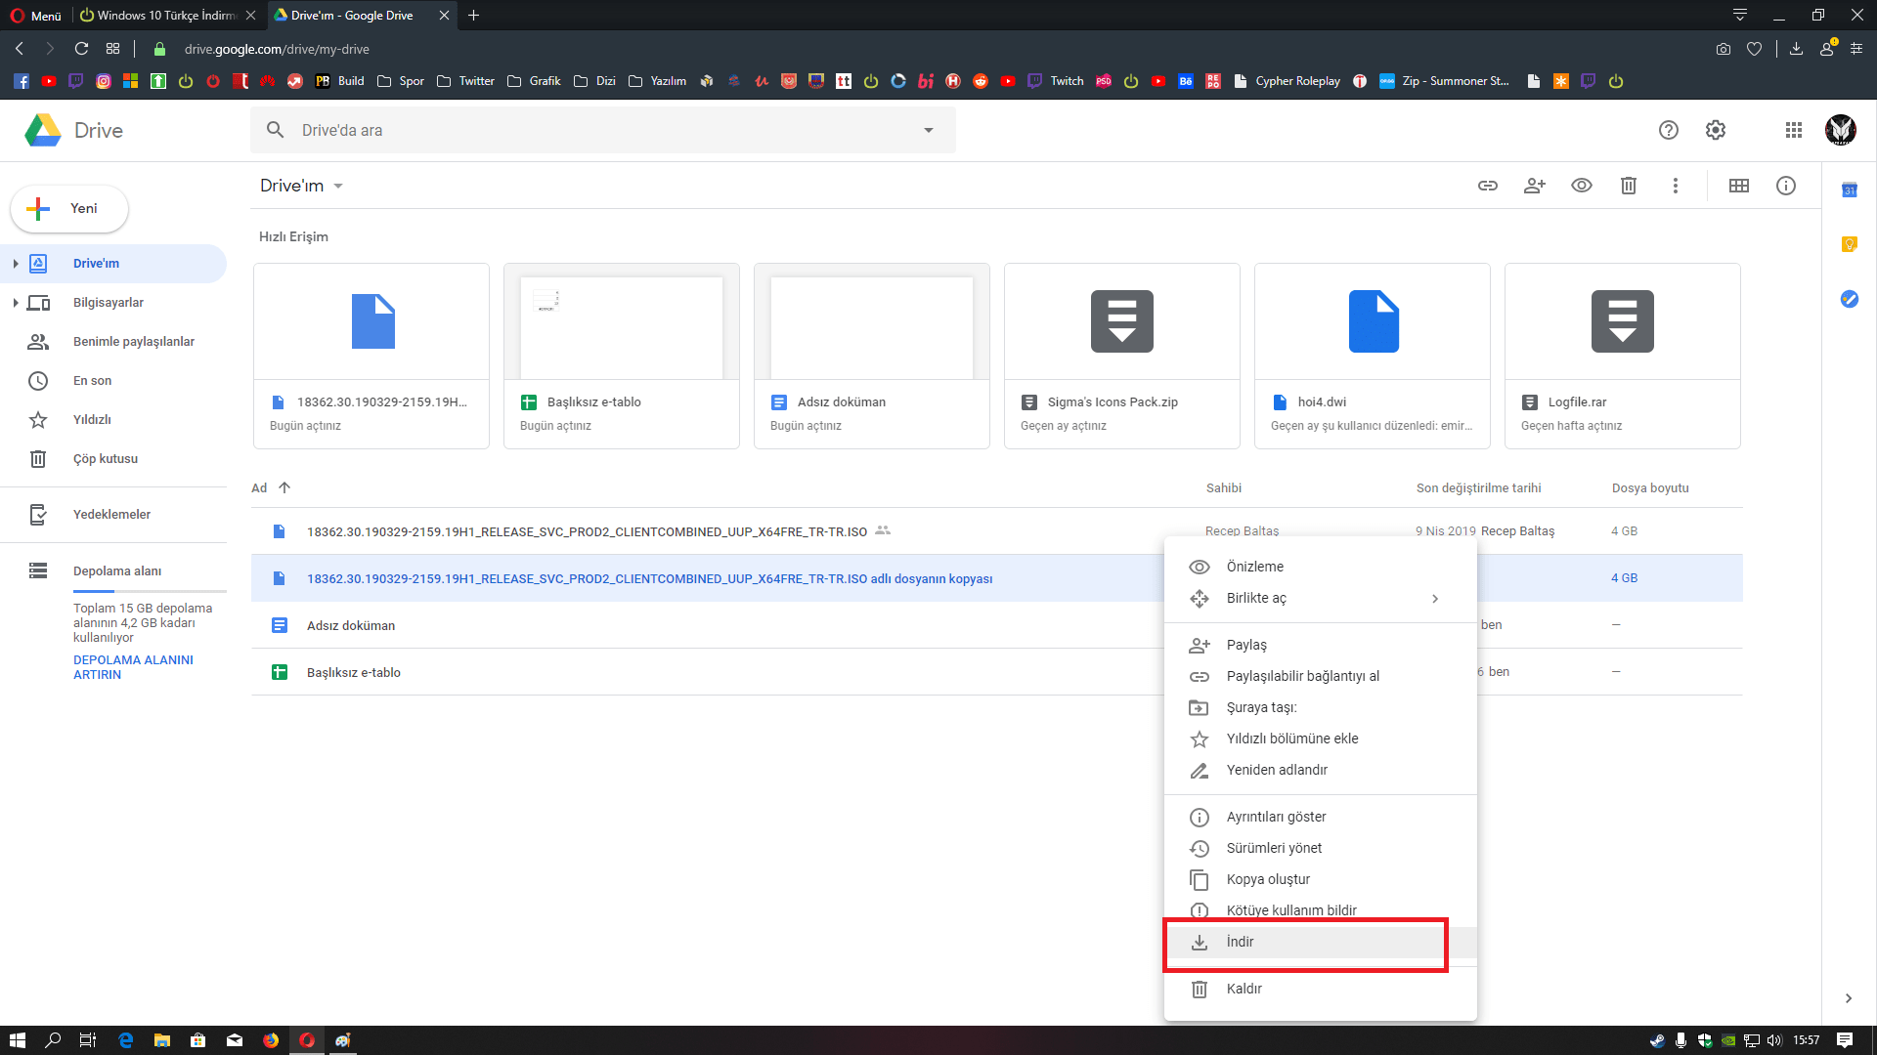Expand Bilgisayarlar tree in sidebar
Image resolution: width=1877 pixels, height=1055 pixels.
(16, 303)
